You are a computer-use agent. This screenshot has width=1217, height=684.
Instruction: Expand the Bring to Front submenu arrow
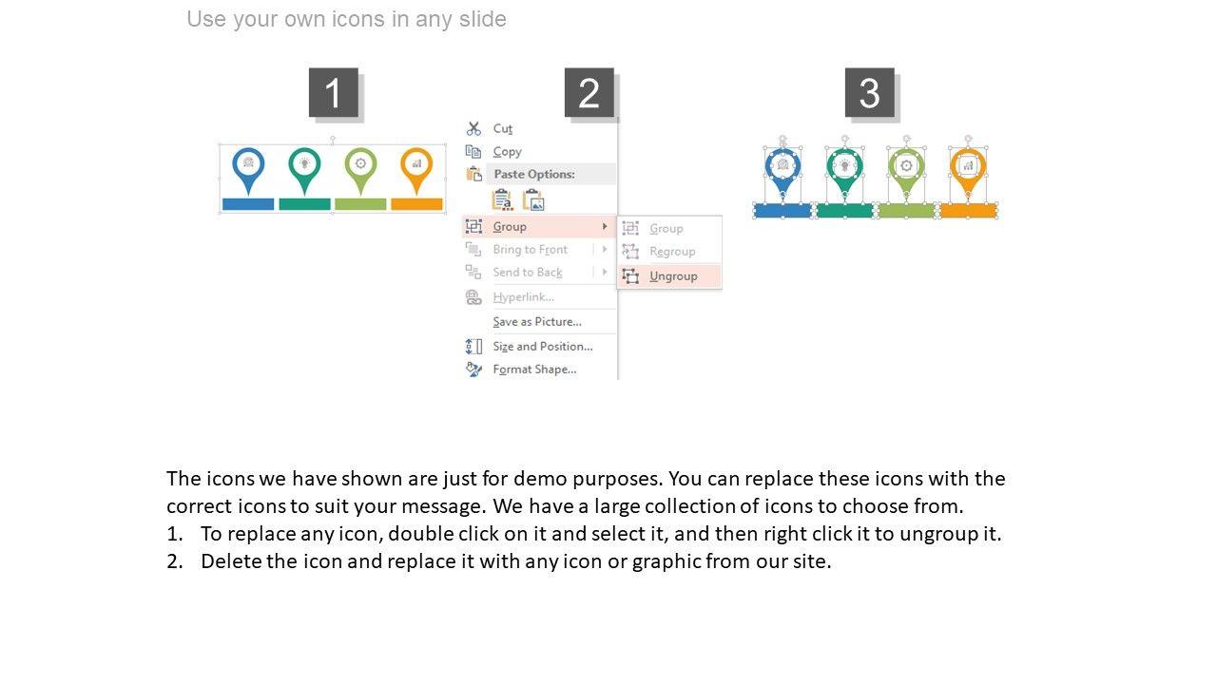[605, 249]
